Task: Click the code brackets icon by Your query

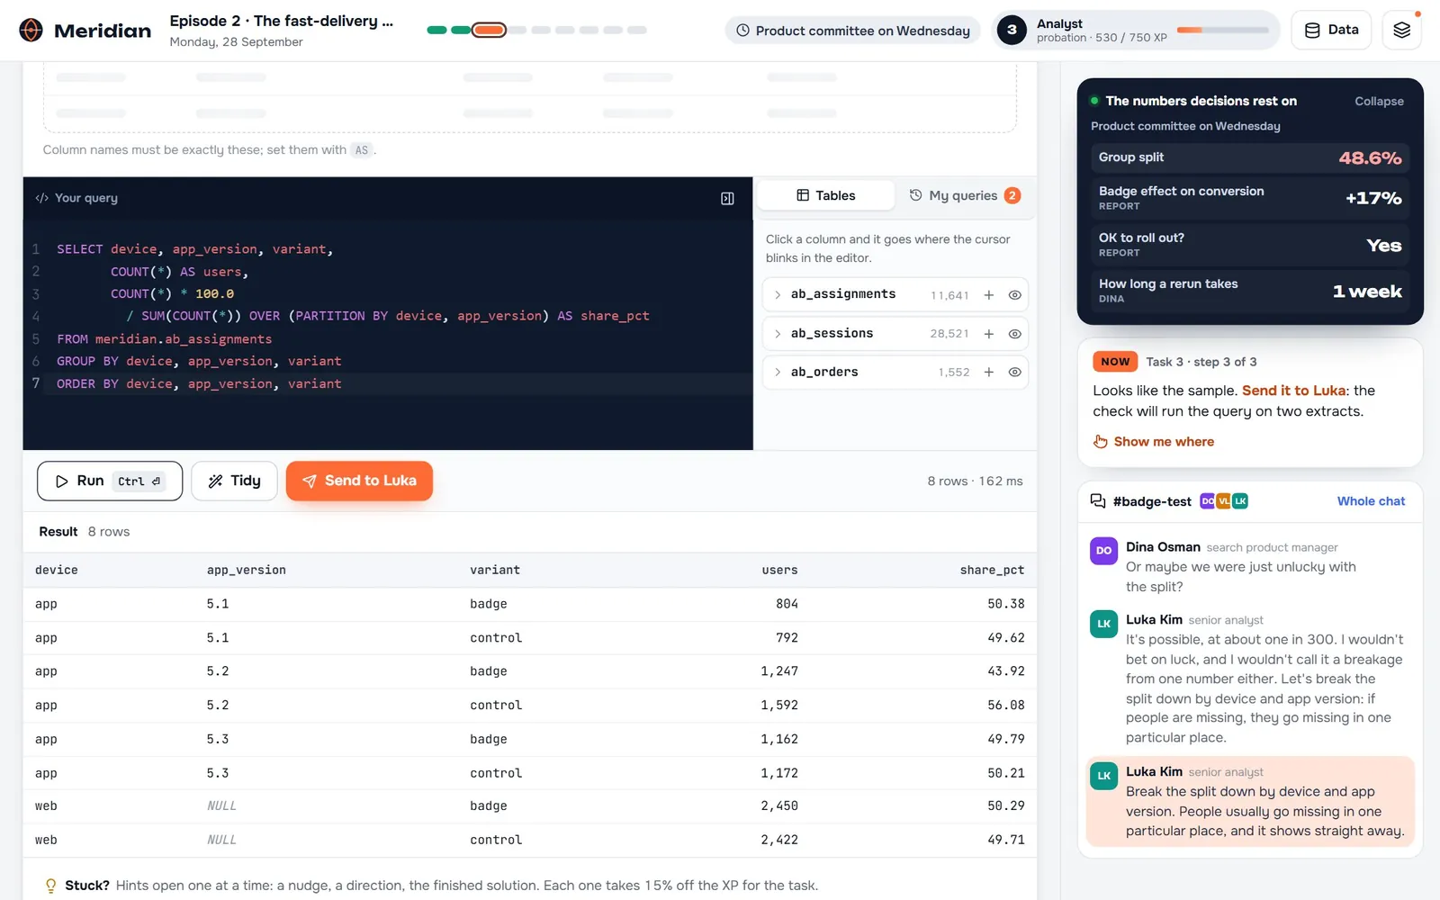Action: (x=41, y=198)
